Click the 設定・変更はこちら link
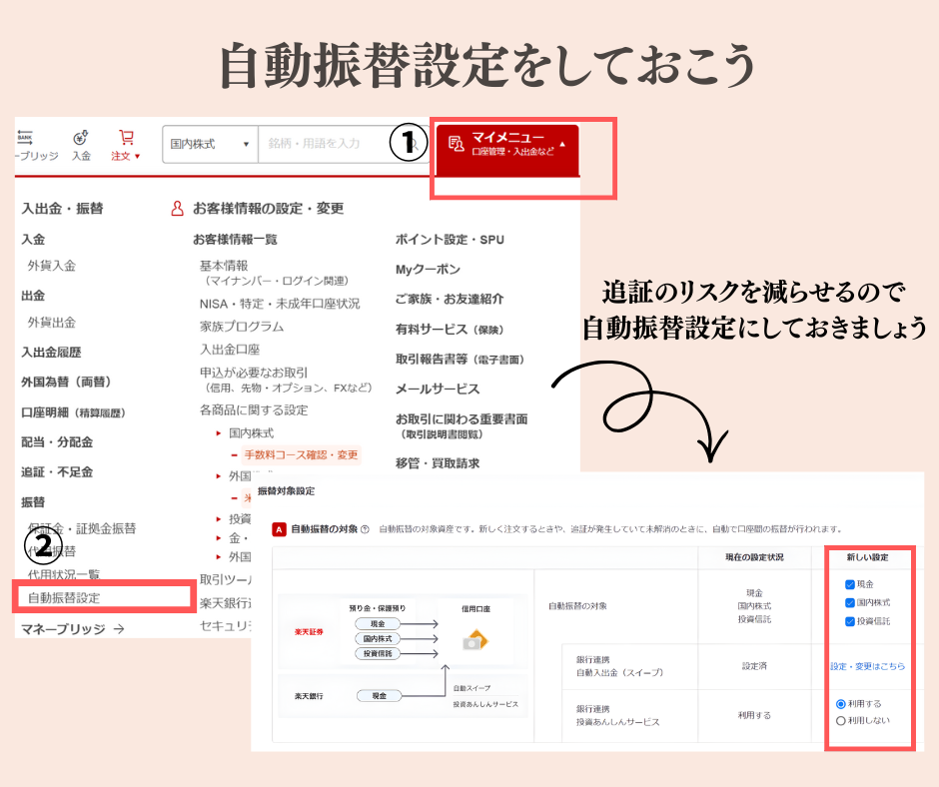Viewport: 939px width, 787px height. 867,666
